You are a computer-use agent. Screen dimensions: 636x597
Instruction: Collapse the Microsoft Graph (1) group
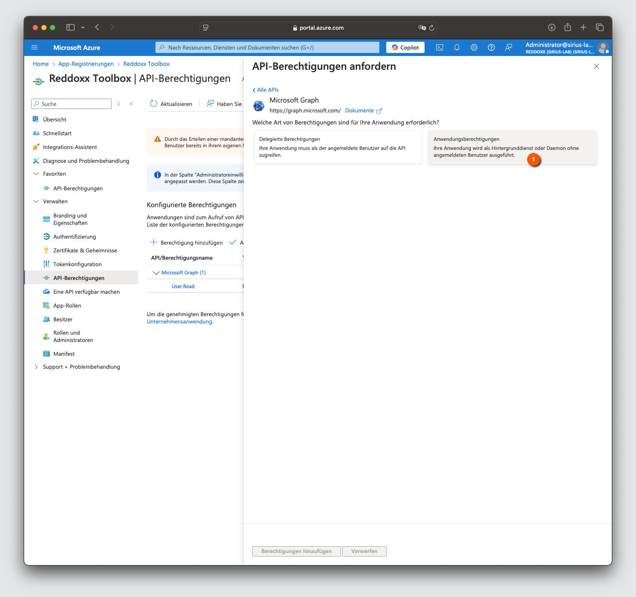click(156, 273)
